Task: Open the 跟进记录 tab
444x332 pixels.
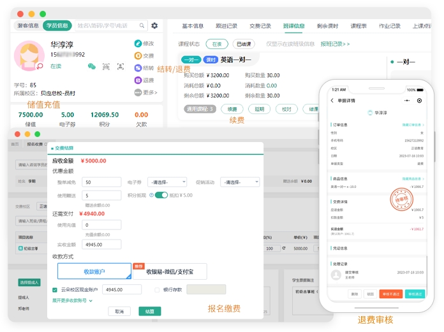Action: click(x=226, y=26)
